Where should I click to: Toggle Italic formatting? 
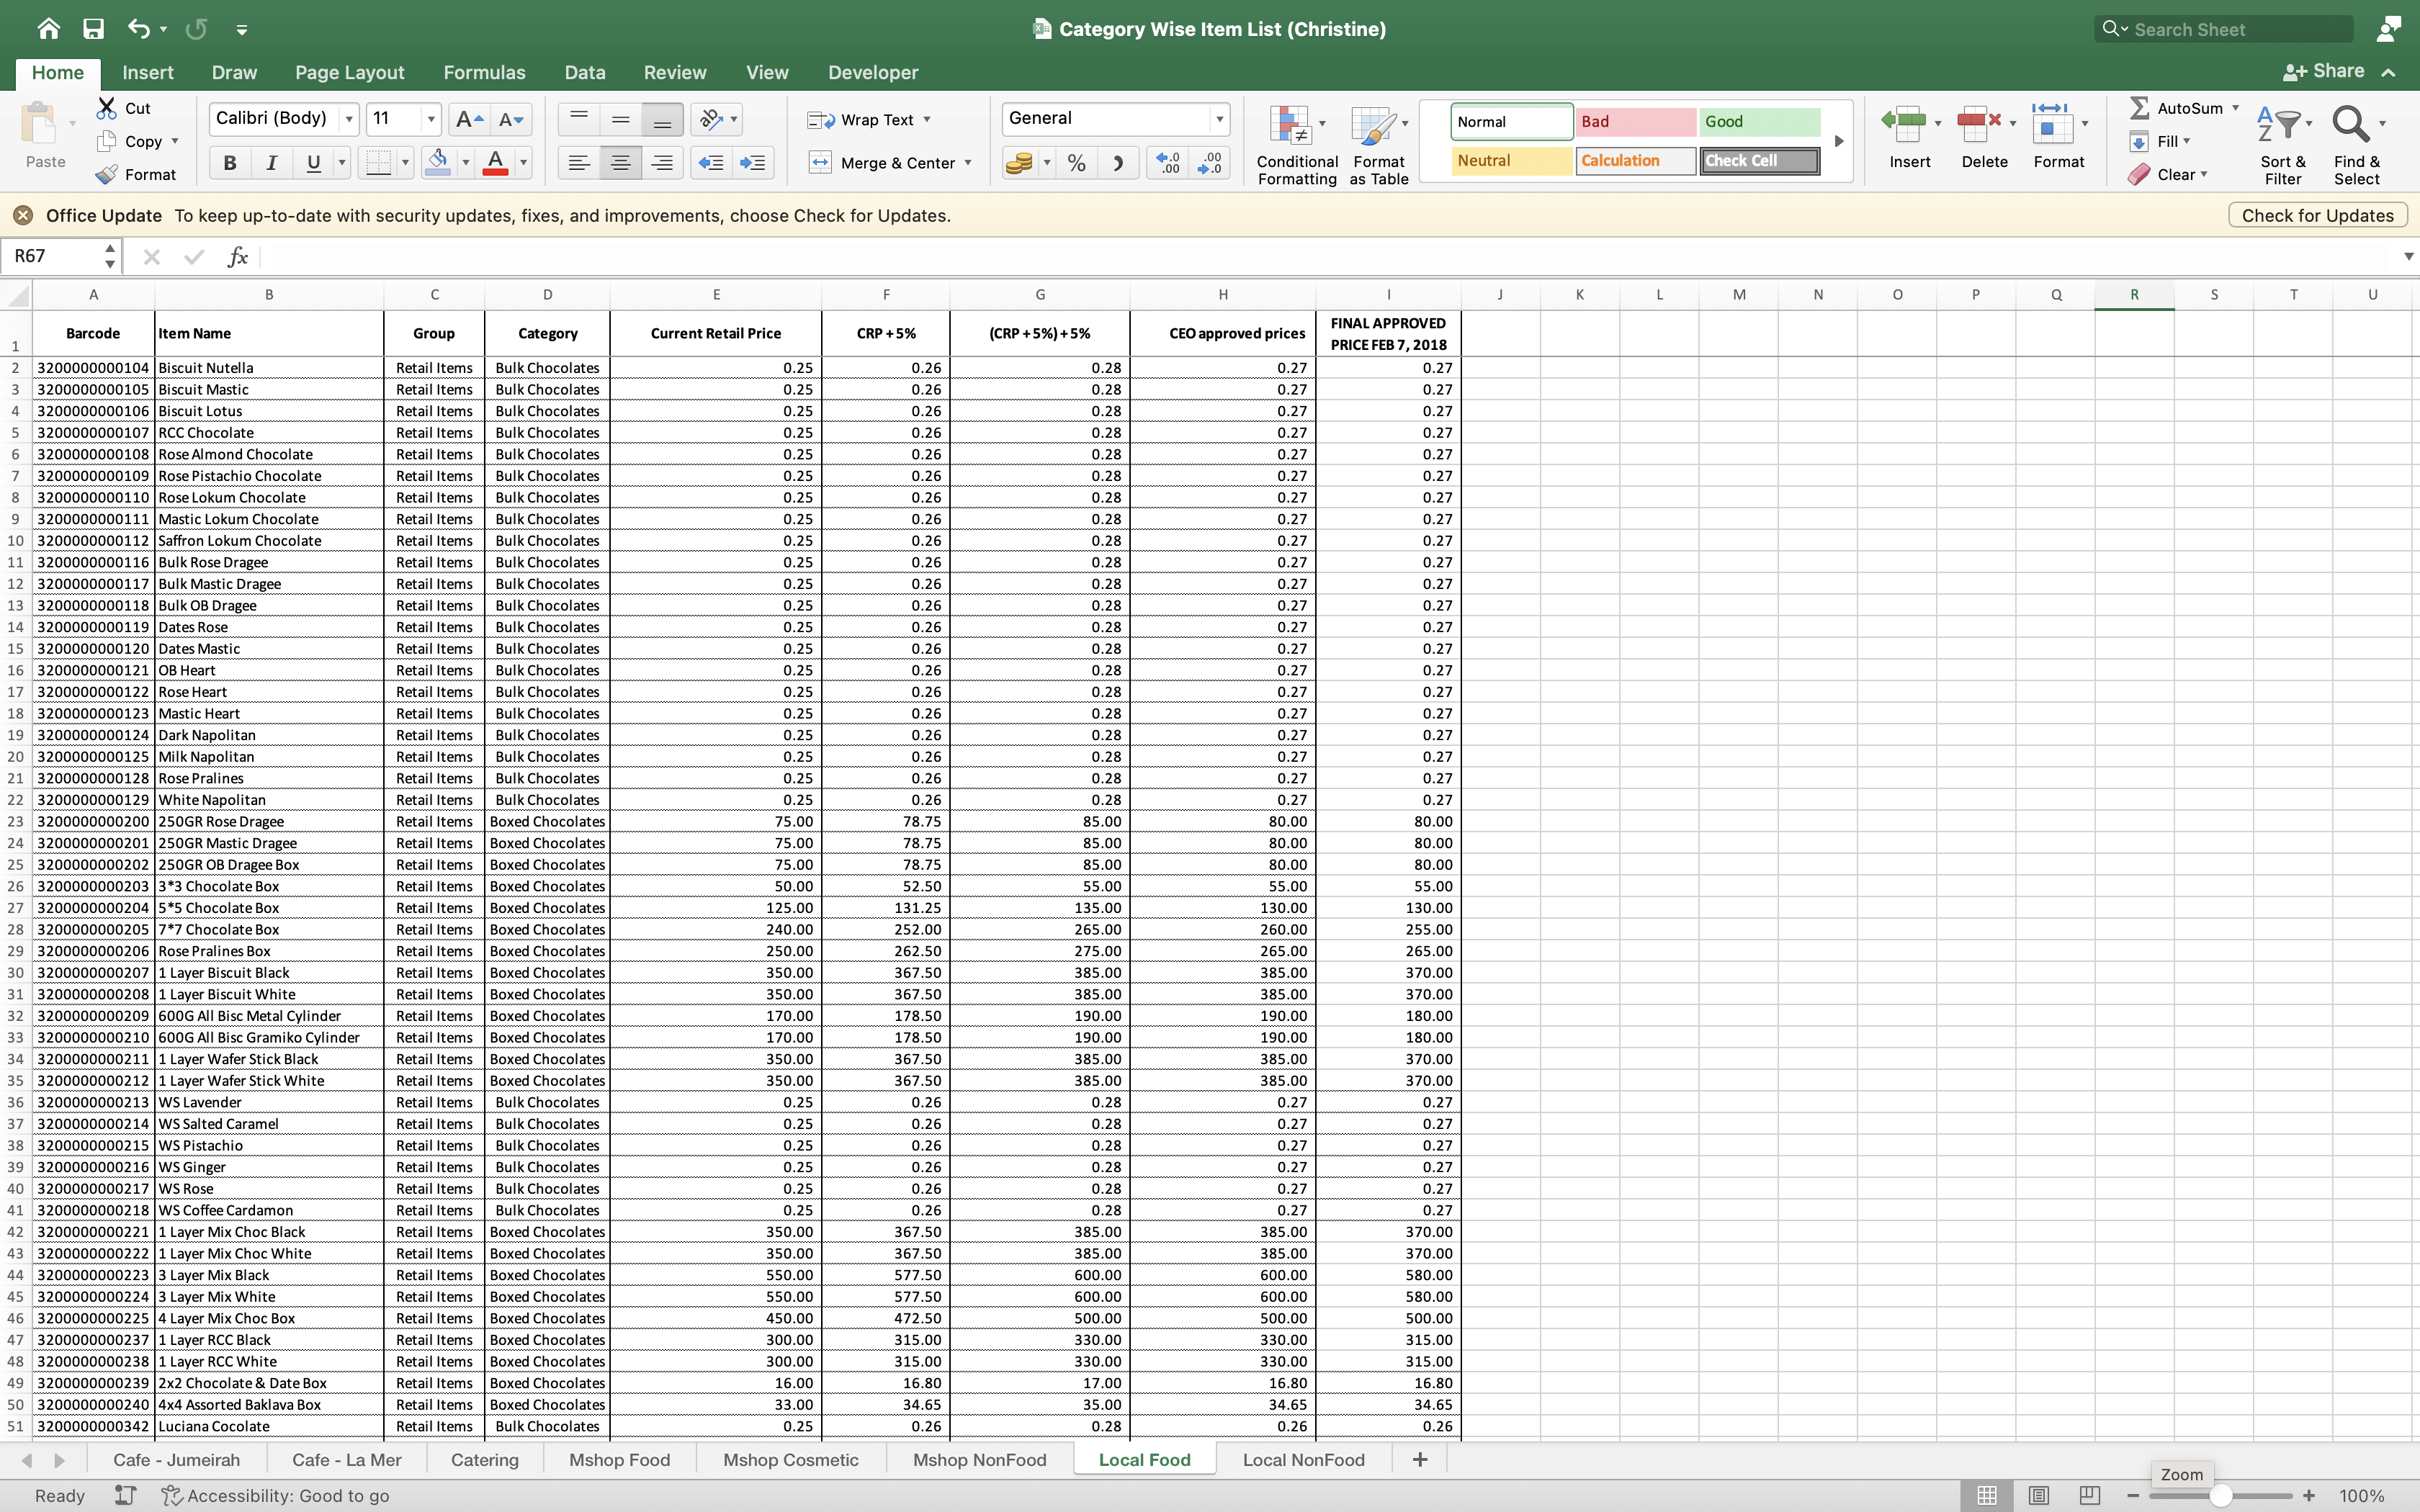[271, 163]
